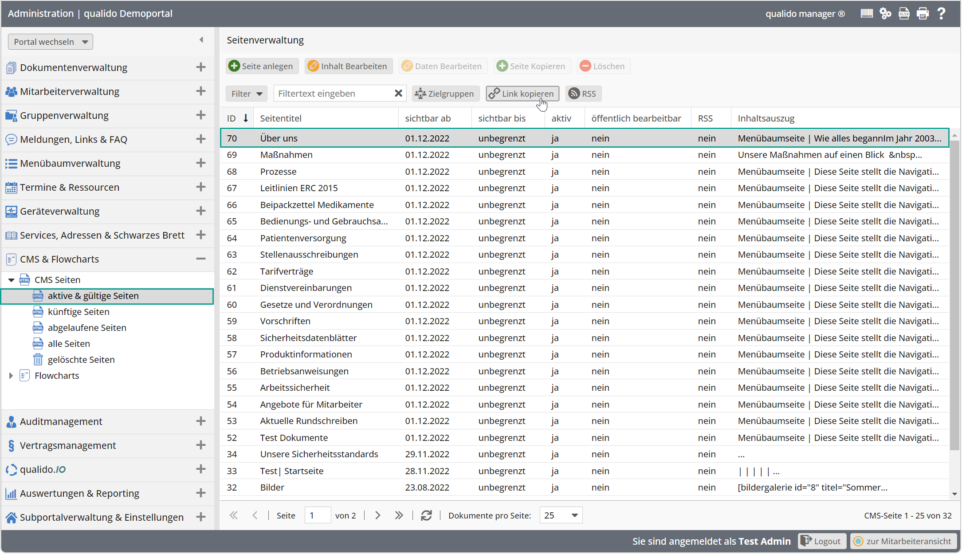
Task: Click the Vertragsmanagement paragraph icon
Action: coord(11,446)
